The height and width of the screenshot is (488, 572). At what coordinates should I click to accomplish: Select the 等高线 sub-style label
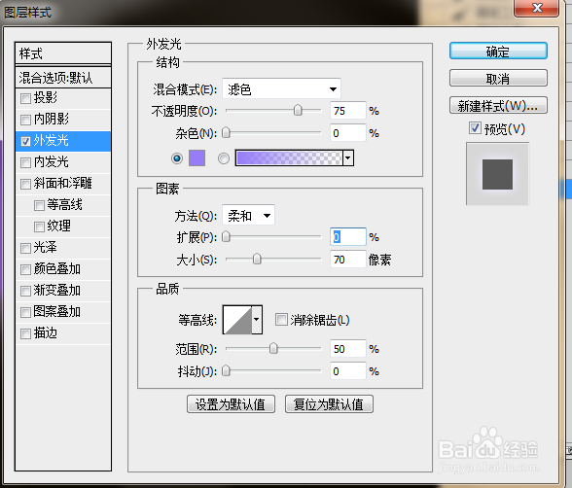(64, 205)
